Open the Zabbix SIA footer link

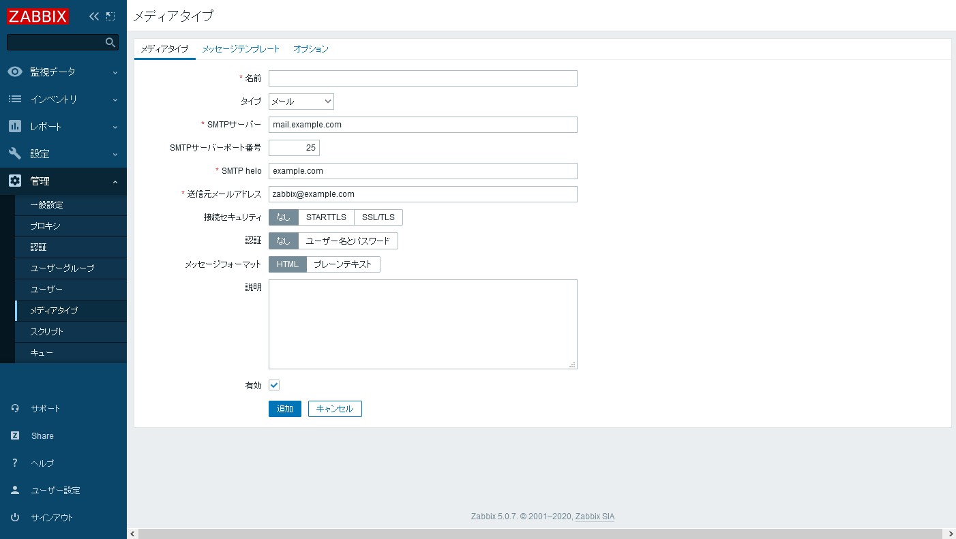coord(595,517)
